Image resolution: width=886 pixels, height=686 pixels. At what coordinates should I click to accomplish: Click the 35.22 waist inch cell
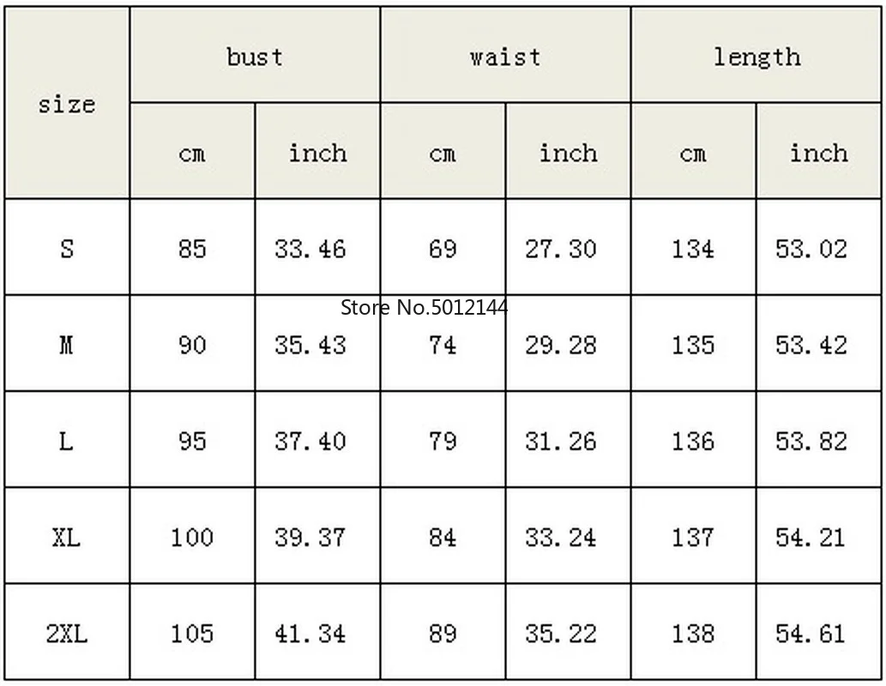pos(561,634)
